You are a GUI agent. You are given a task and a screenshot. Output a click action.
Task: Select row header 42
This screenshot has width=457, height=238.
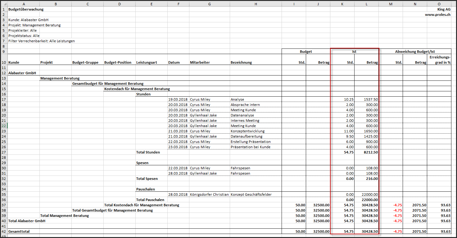click(x=3, y=231)
